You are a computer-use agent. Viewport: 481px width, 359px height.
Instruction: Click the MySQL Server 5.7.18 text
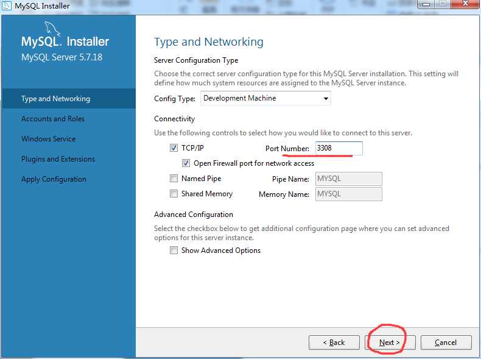61,57
